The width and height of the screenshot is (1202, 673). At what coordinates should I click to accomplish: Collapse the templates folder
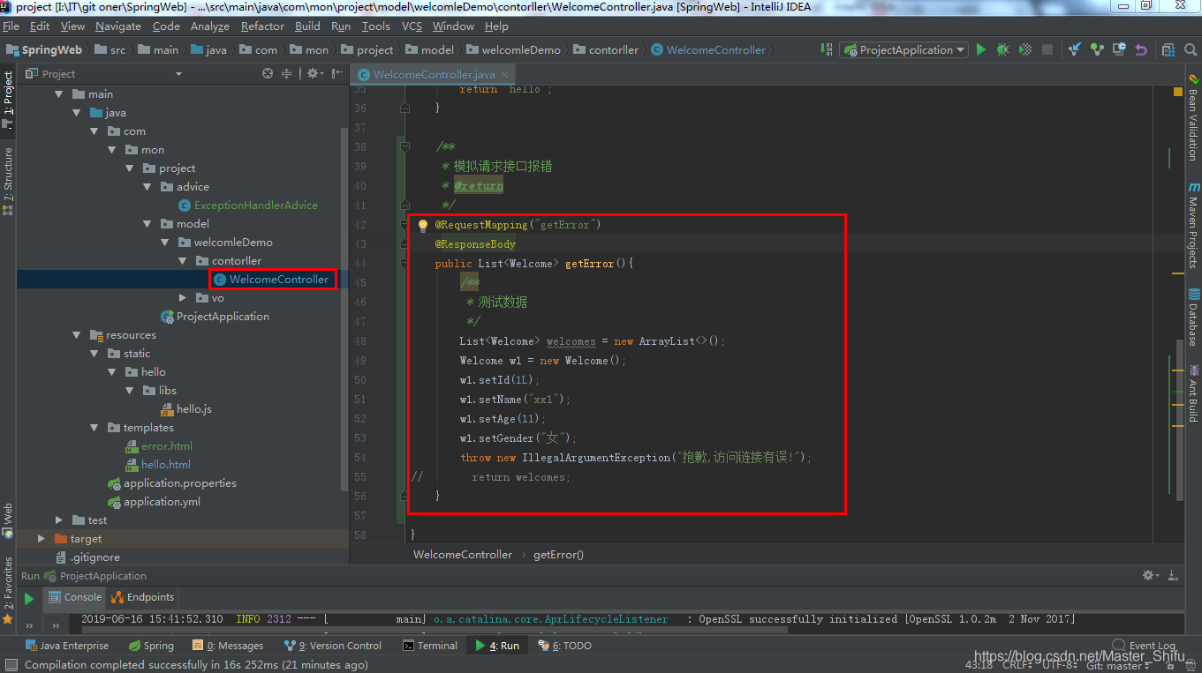point(94,428)
